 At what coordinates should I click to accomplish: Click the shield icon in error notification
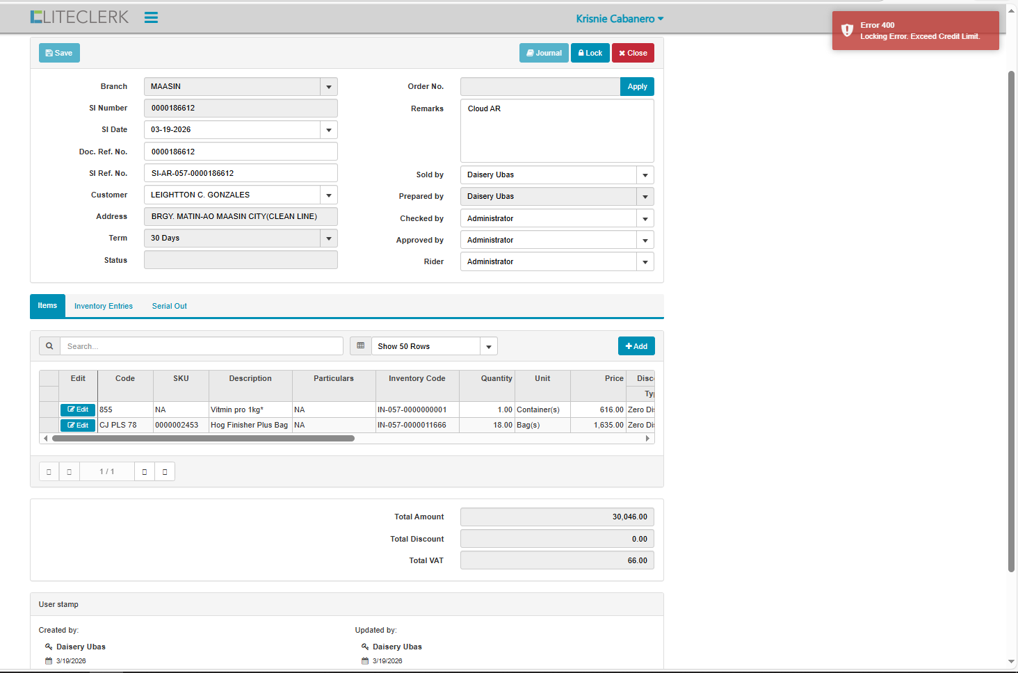847,31
